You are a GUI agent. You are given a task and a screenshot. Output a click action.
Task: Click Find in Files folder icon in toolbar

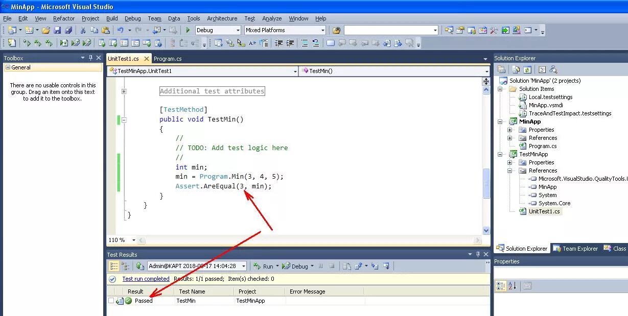(x=336, y=30)
